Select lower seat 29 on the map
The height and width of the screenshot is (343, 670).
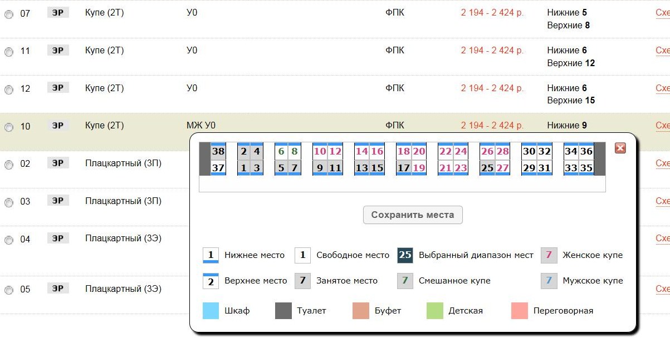(x=529, y=168)
